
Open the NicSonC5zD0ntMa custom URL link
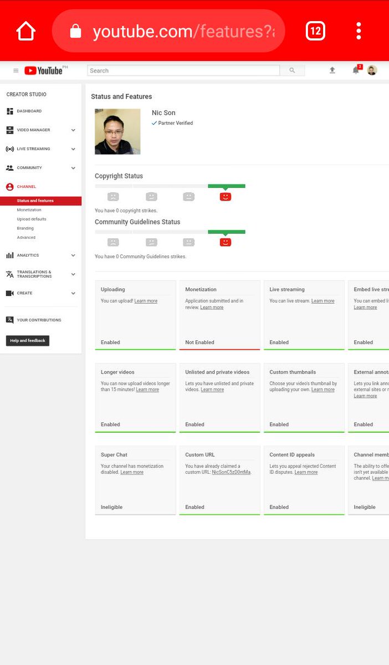click(x=231, y=472)
